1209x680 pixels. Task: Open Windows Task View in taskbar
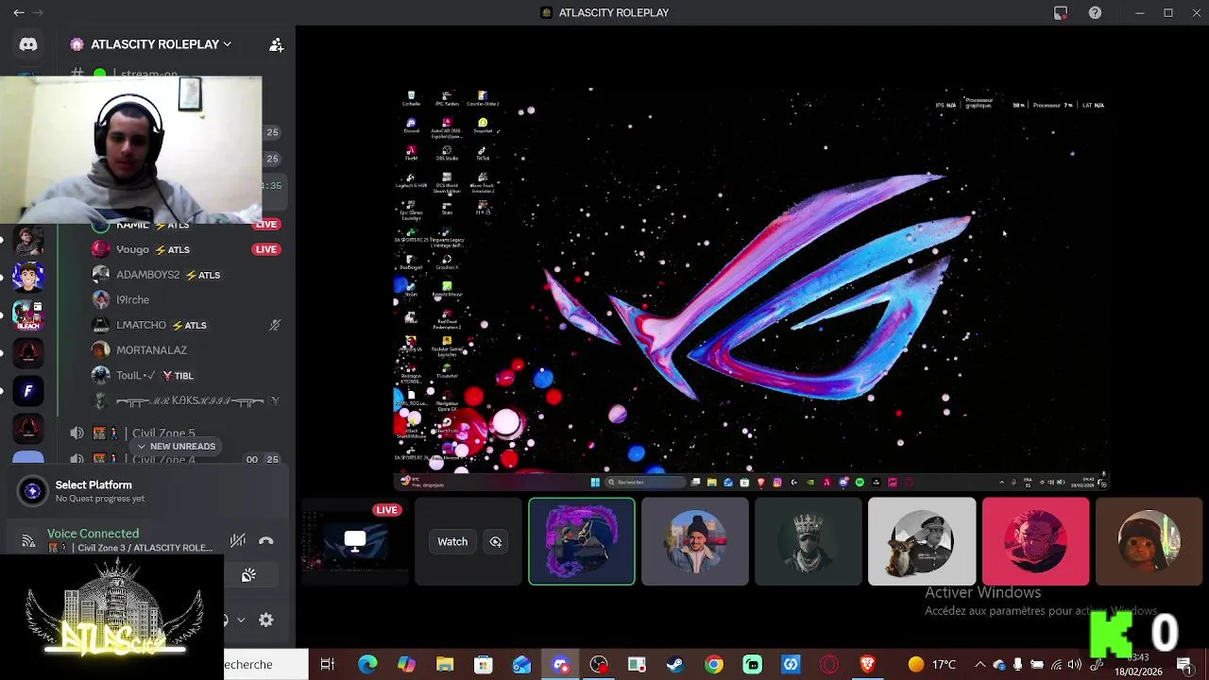pos(328,664)
